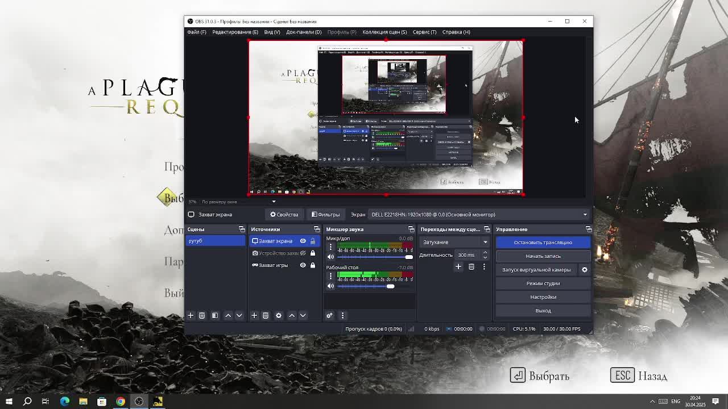The width and height of the screenshot is (728, 409).
Task: Open the Windows Start menu
Action: click(9, 402)
